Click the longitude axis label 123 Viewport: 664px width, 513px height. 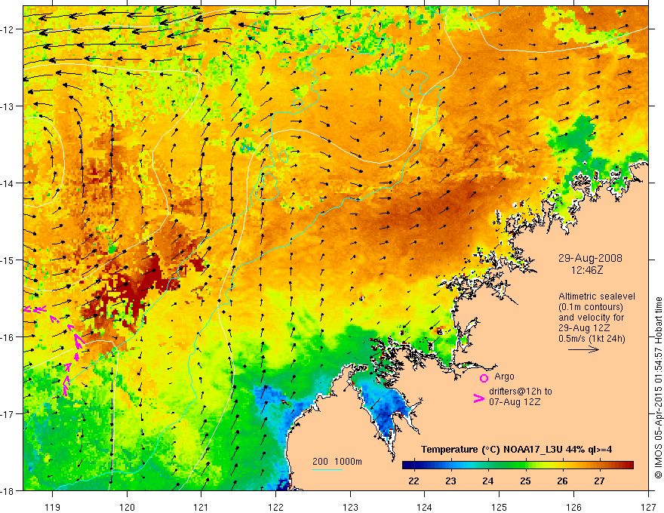tap(350, 507)
